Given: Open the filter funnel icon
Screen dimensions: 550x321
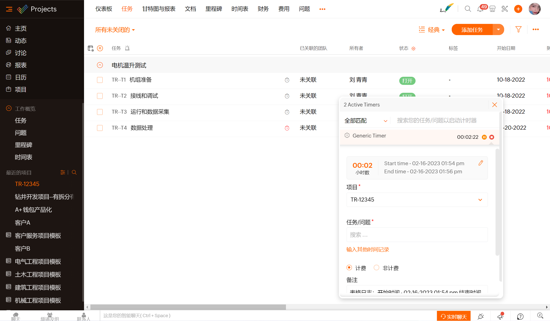Looking at the screenshot, I should click(518, 29).
